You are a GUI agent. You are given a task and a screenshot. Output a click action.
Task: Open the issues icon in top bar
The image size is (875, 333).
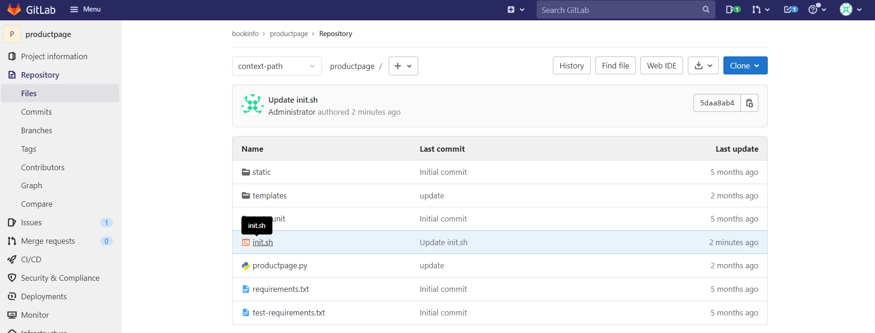point(733,9)
